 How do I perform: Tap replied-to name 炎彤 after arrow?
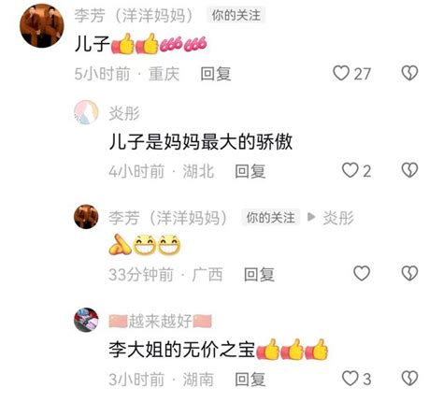pos(338,217)
